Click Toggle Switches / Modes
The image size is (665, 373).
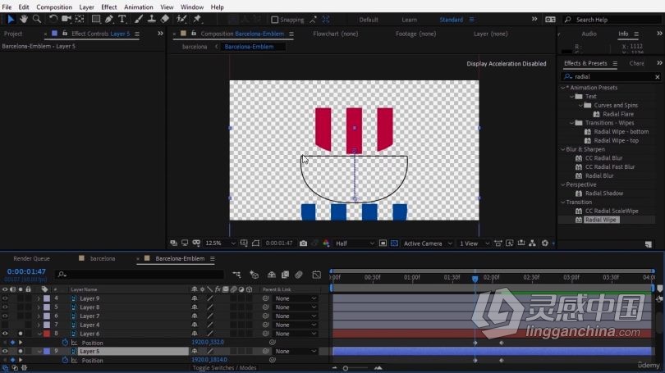click(x=224, y=368)
